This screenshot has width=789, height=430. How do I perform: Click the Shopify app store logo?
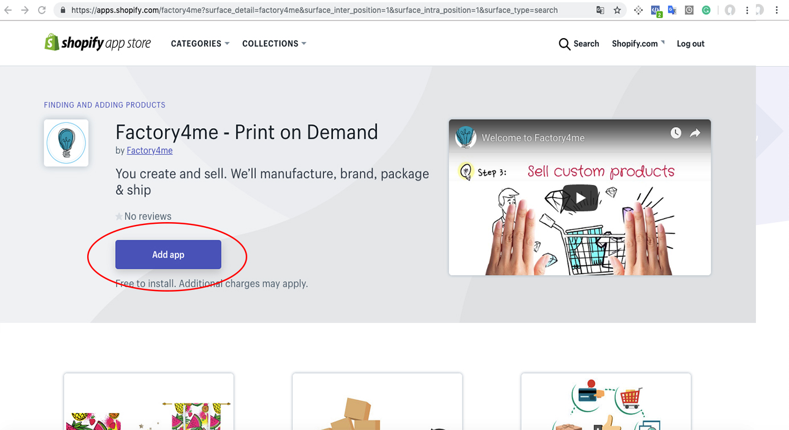tap(97, 43)
